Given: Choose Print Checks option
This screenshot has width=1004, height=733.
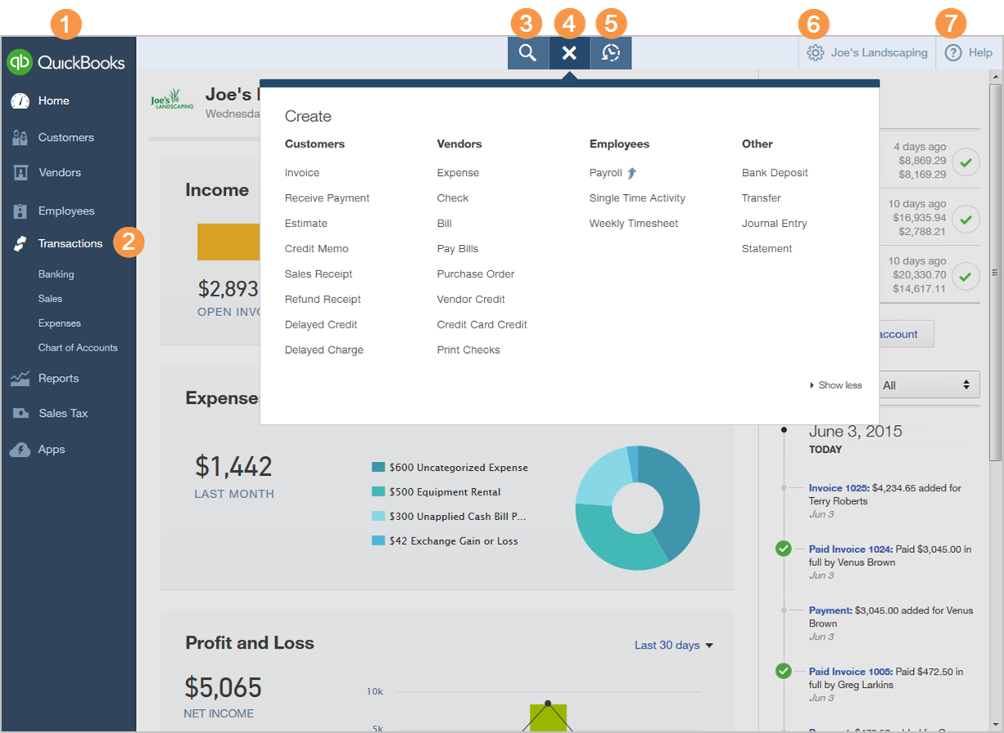Looking at the screenshot, I should tap(468, 350).
